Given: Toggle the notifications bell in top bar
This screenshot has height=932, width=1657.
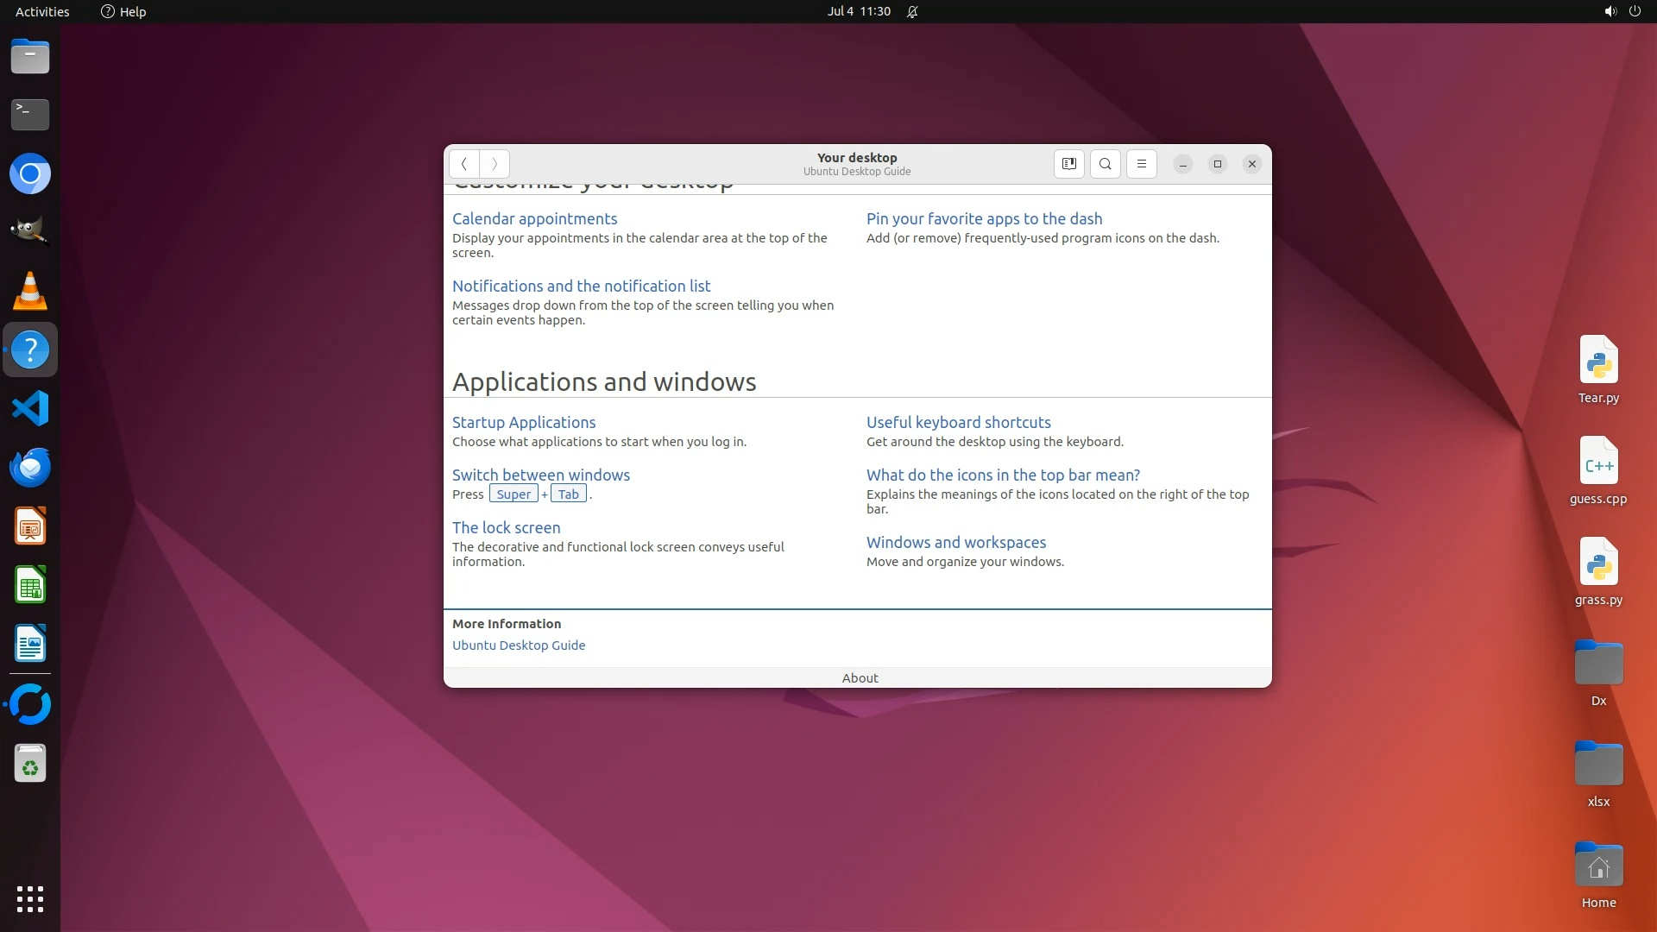Looking at the screenshot, I should (x=912, y=11).
